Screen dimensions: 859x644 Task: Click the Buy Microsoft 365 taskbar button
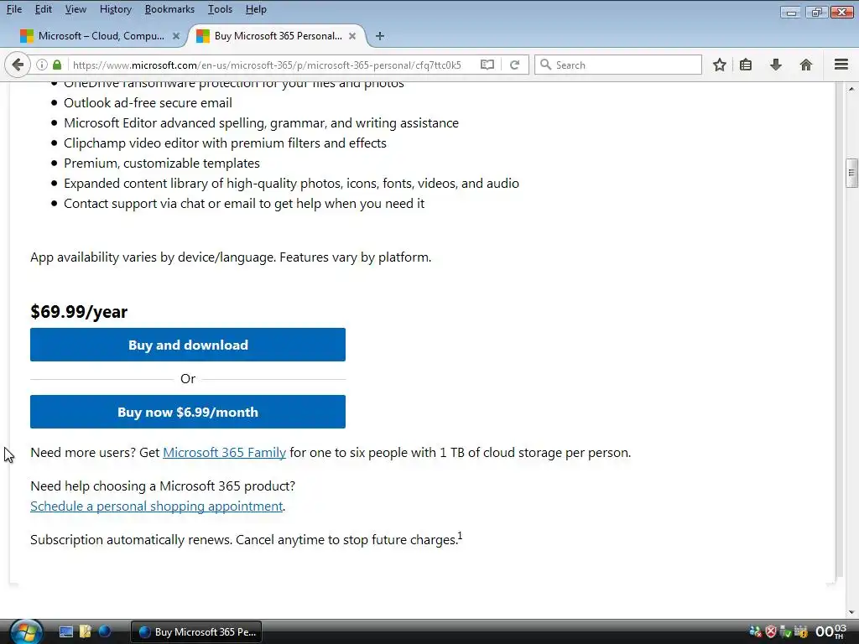point(196,632)
